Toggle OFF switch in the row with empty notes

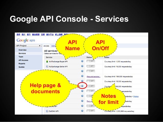click(x=91, y=71)
